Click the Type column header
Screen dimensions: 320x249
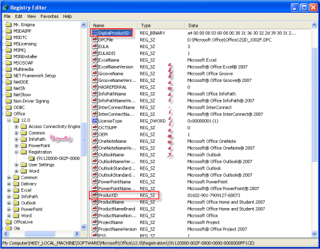tap(161, 26)
